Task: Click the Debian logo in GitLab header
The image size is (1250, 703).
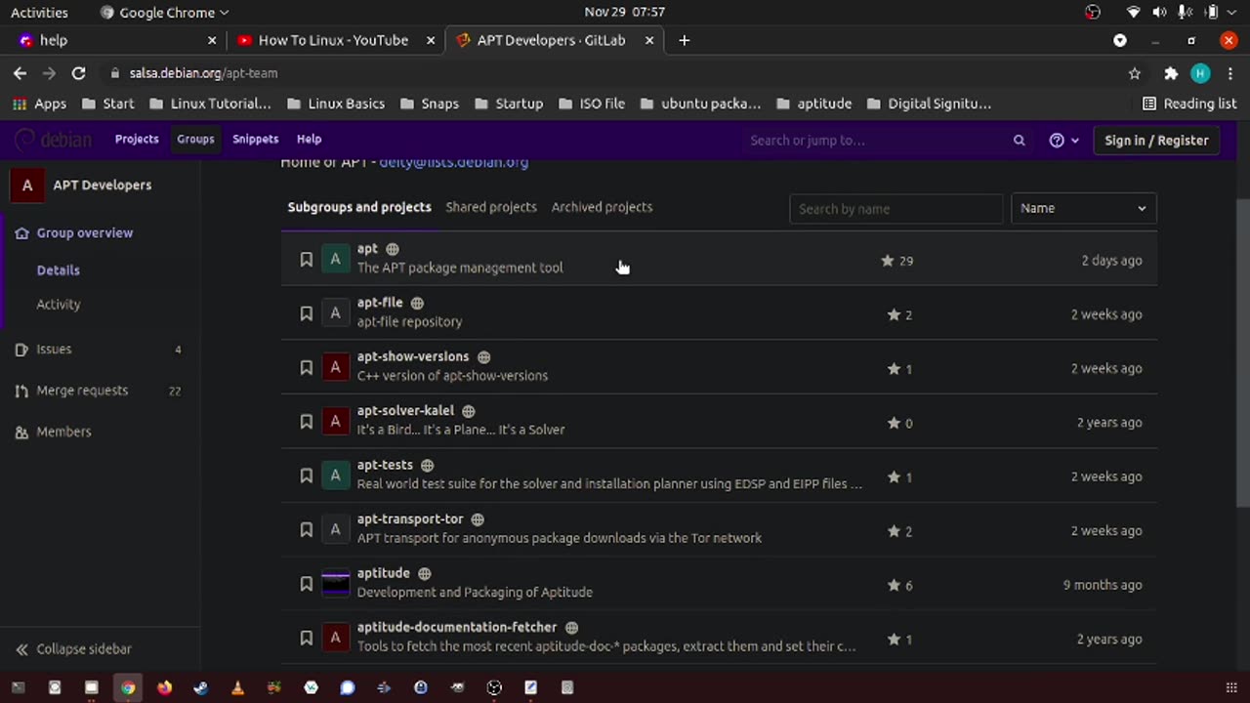Action: click(x=53, y=140)
